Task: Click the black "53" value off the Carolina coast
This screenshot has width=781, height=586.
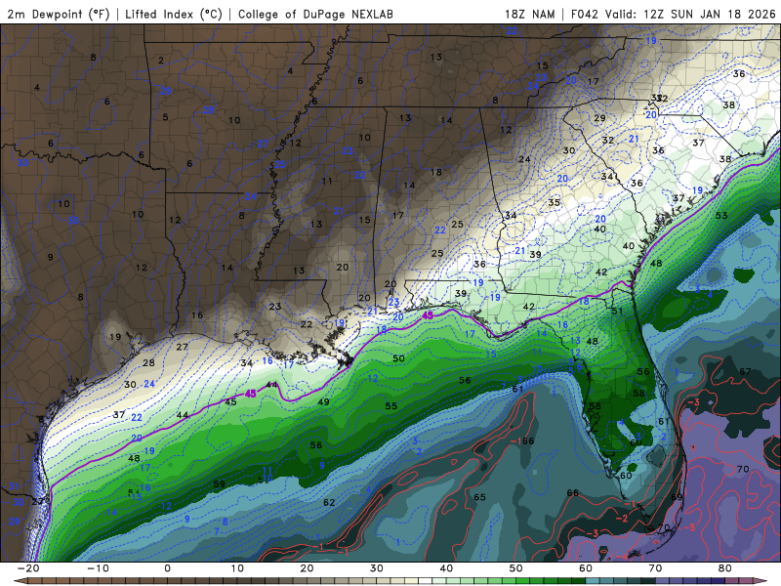Action: click(721, 215)
